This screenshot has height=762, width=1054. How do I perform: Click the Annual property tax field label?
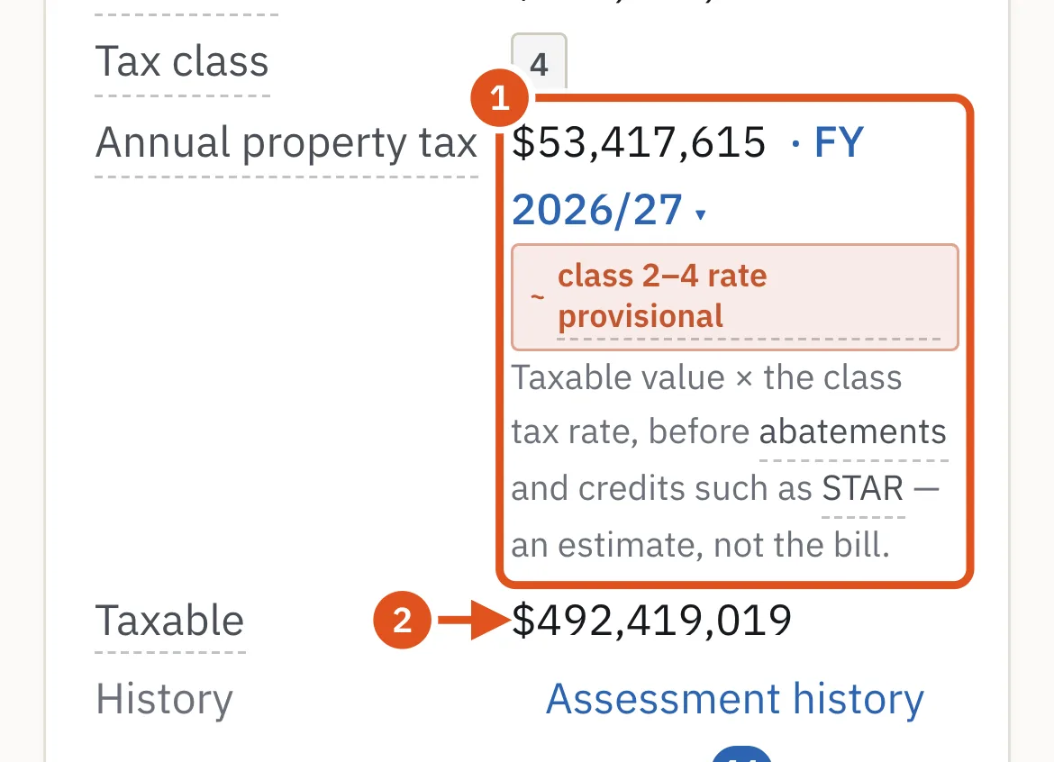[286, 143]
